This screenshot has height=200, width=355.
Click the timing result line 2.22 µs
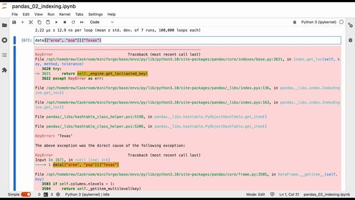tap(118, 30)
